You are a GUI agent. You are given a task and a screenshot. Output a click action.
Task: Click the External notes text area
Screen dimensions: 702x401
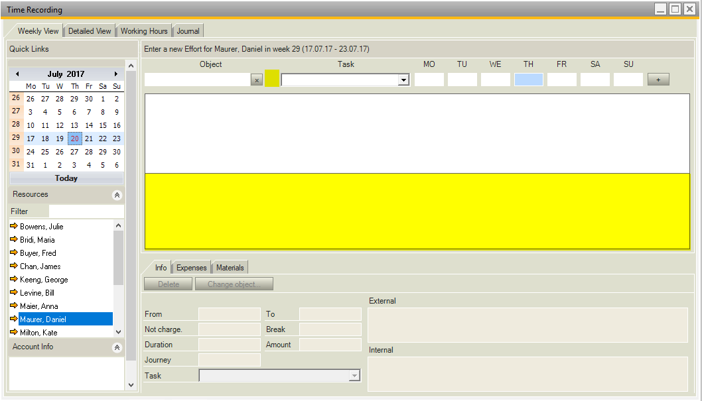(528, 325)
